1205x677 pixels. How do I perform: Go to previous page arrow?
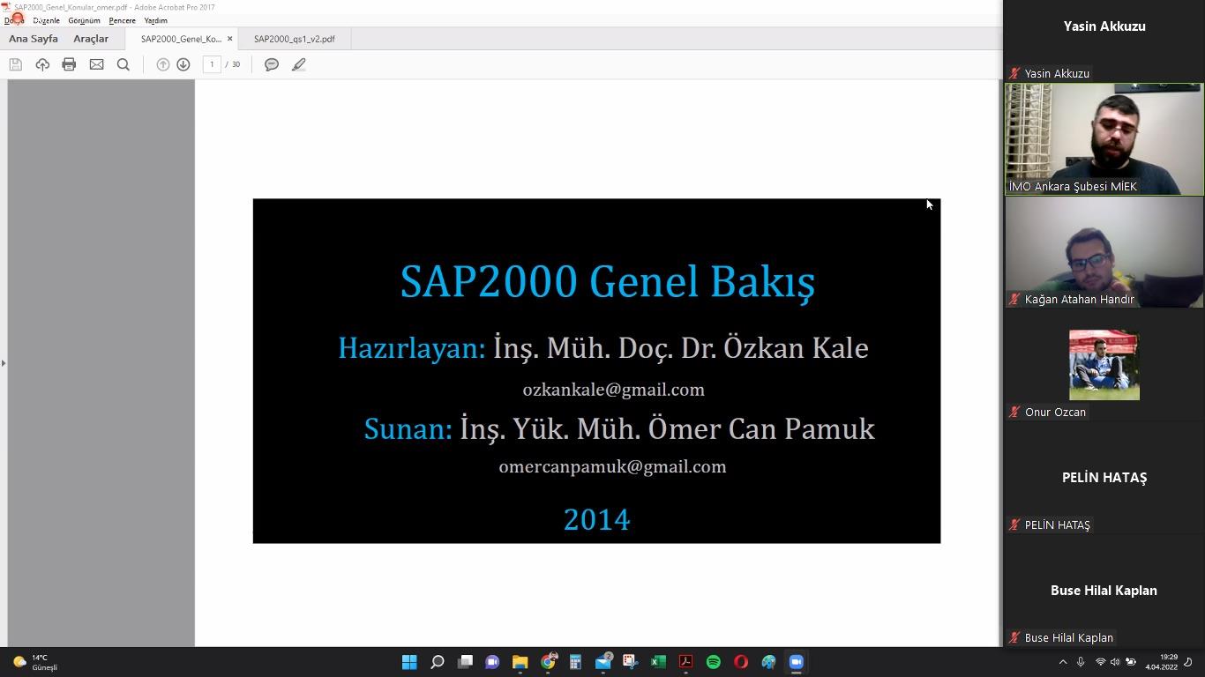click(163, 64)
